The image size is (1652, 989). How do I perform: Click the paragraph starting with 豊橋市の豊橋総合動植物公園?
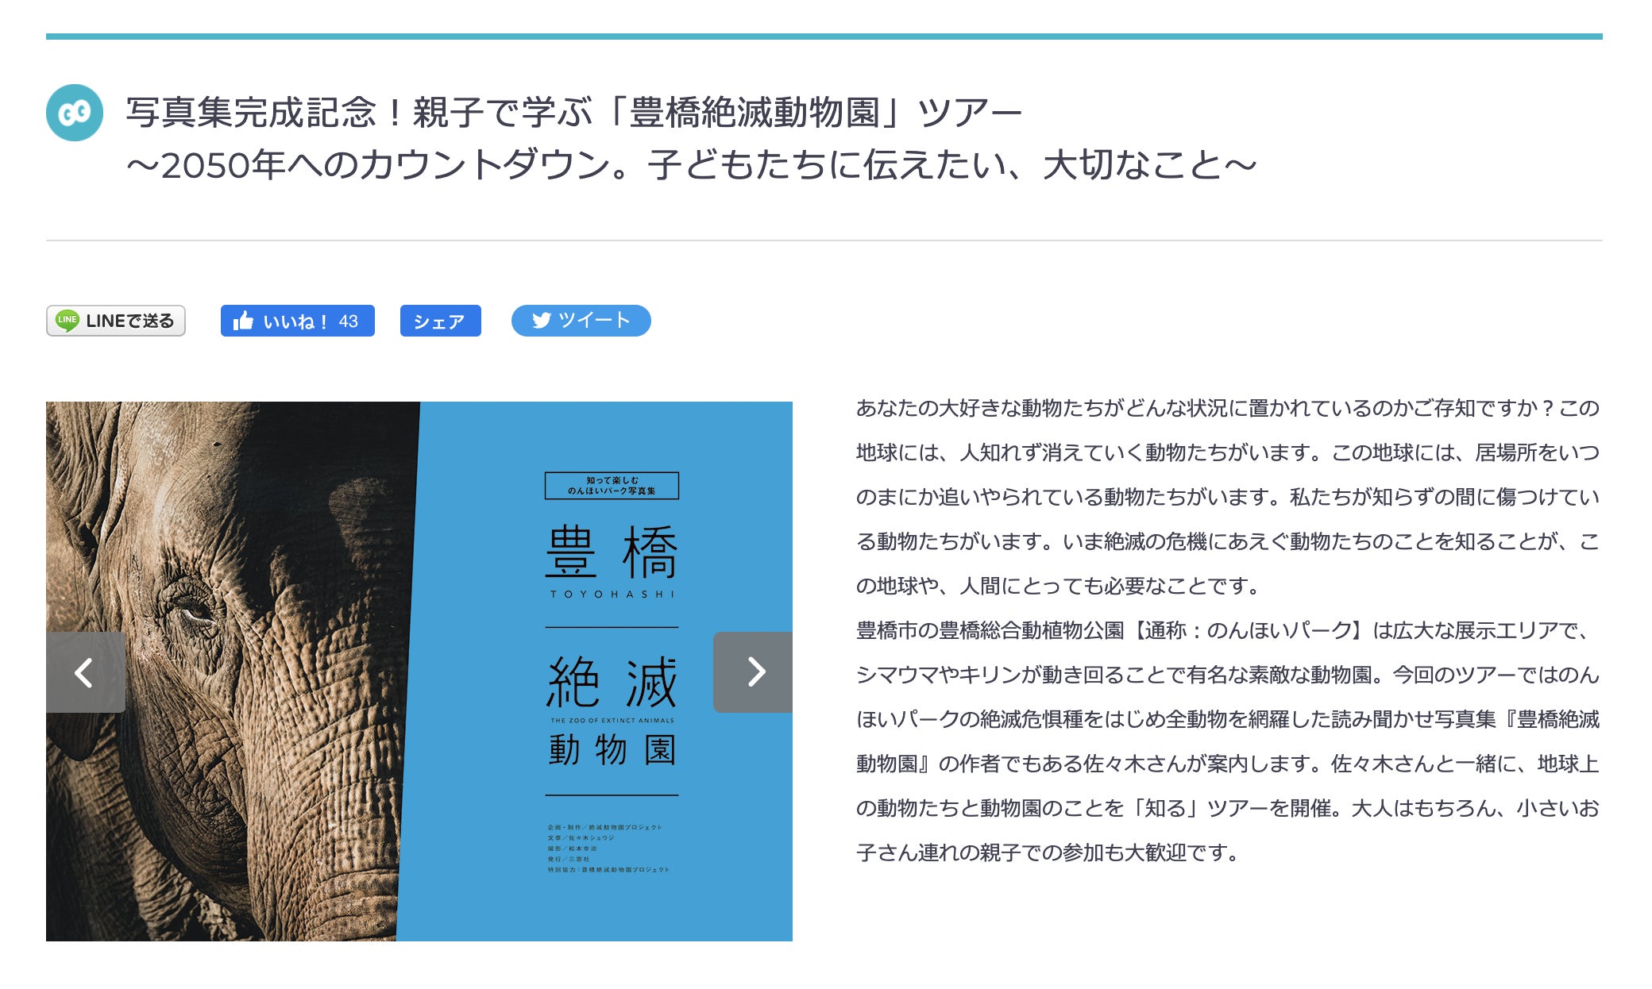(1227, 741)
